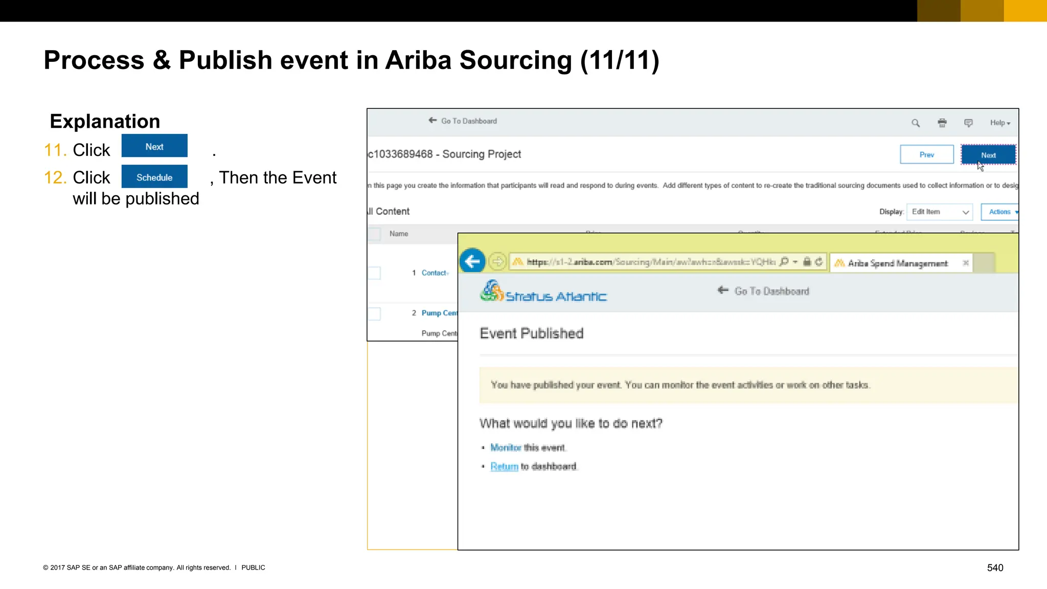Open the comments speech bubble icon
Viewport: 1047px width, 589px height.
point(968,123)
